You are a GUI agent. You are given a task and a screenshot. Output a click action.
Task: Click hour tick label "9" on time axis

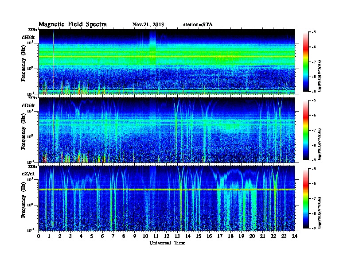tap(135, 236)
